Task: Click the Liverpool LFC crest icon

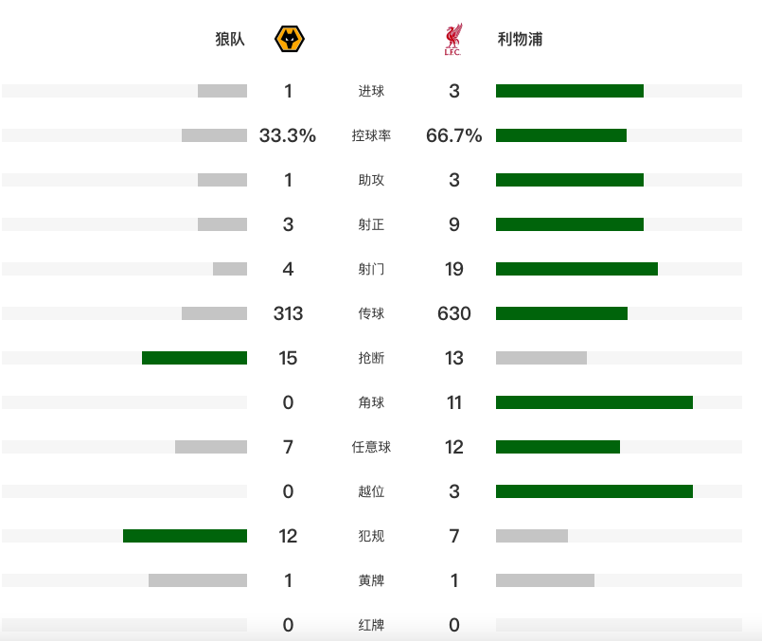Action: click(x=453, y=40)
